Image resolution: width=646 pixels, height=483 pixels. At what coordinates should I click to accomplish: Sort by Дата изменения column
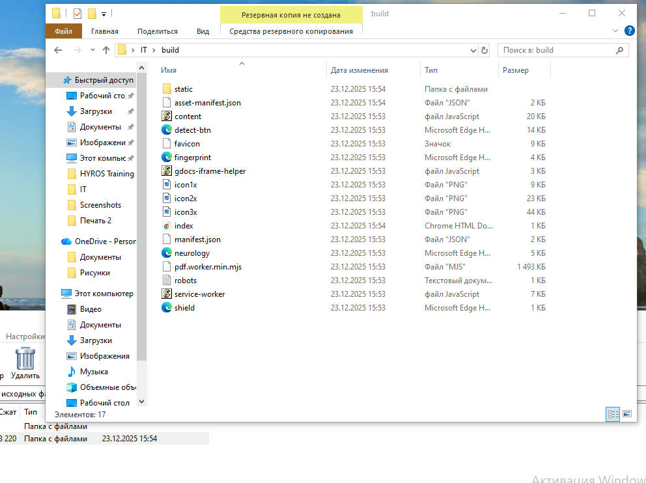click(x=359, y=70)
